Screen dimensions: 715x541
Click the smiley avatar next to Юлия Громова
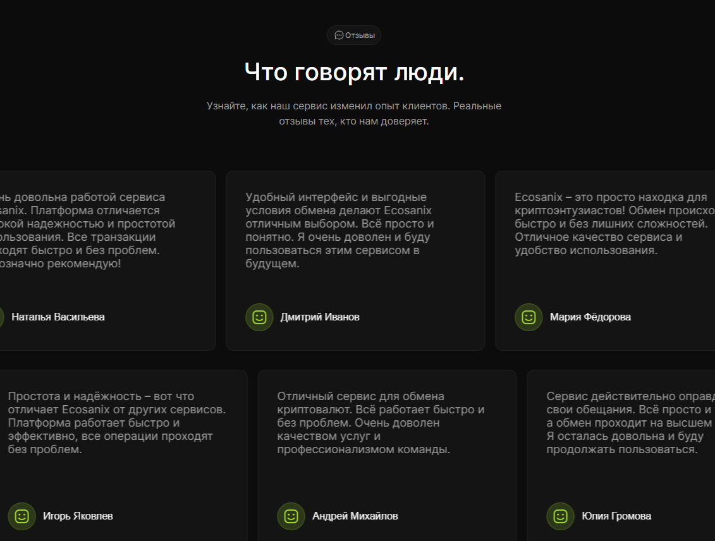click(x=560, y=516)
